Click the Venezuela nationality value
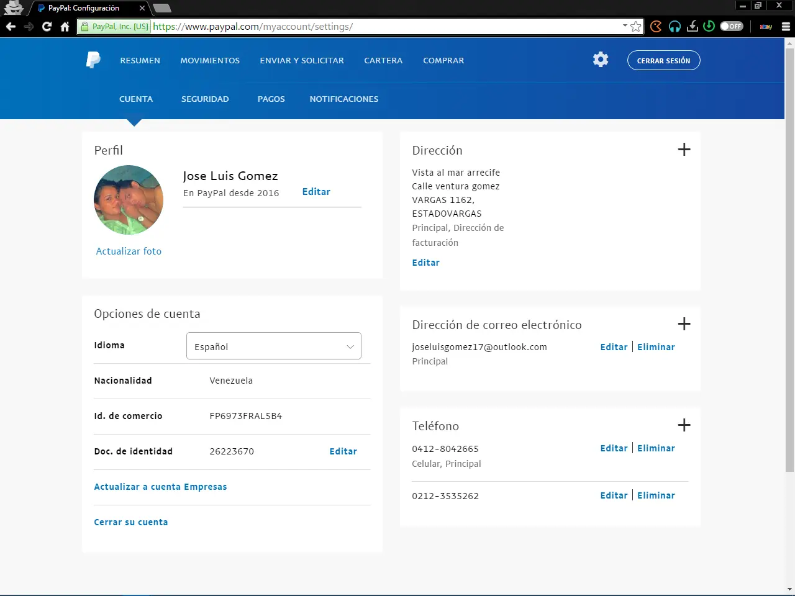 (231, 381)
